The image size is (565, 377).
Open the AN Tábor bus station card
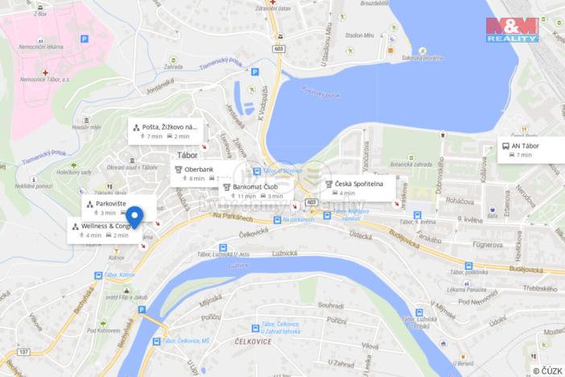pos(531,150)
